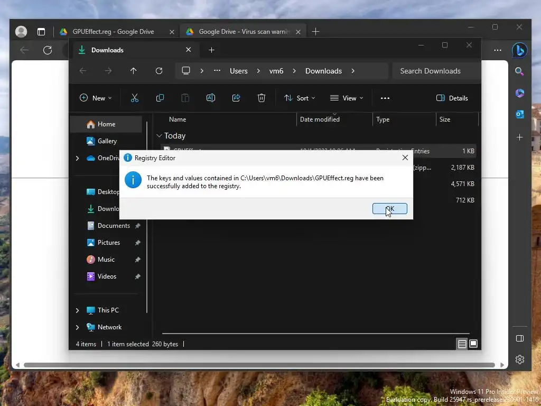Screen dimensions: 541x406
Task: Open the New item dropdown
Action: pyautogui.click(x=96, y=98)
